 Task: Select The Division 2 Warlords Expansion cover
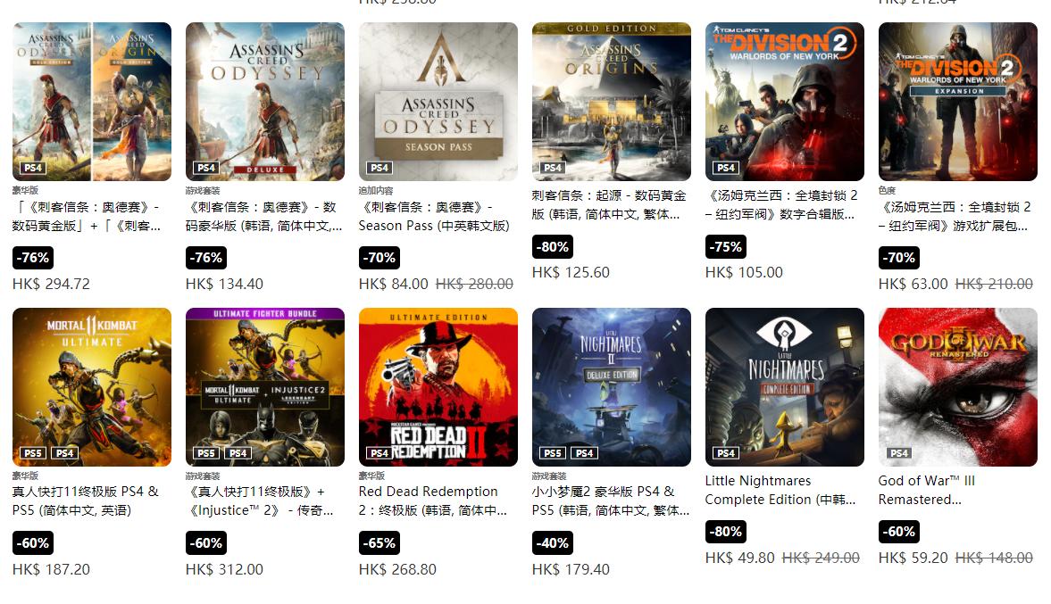click(958, 102)
